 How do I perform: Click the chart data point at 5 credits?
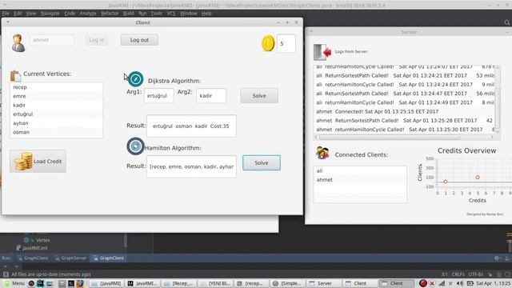pos(478,178)
